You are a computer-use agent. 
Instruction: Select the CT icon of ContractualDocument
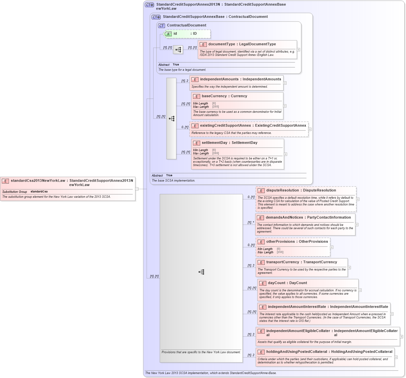tap(161, 25)
